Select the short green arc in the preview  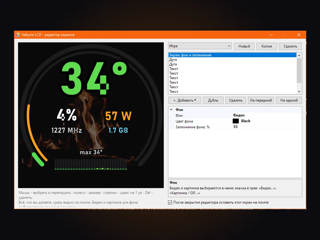(x=38, y=159)
